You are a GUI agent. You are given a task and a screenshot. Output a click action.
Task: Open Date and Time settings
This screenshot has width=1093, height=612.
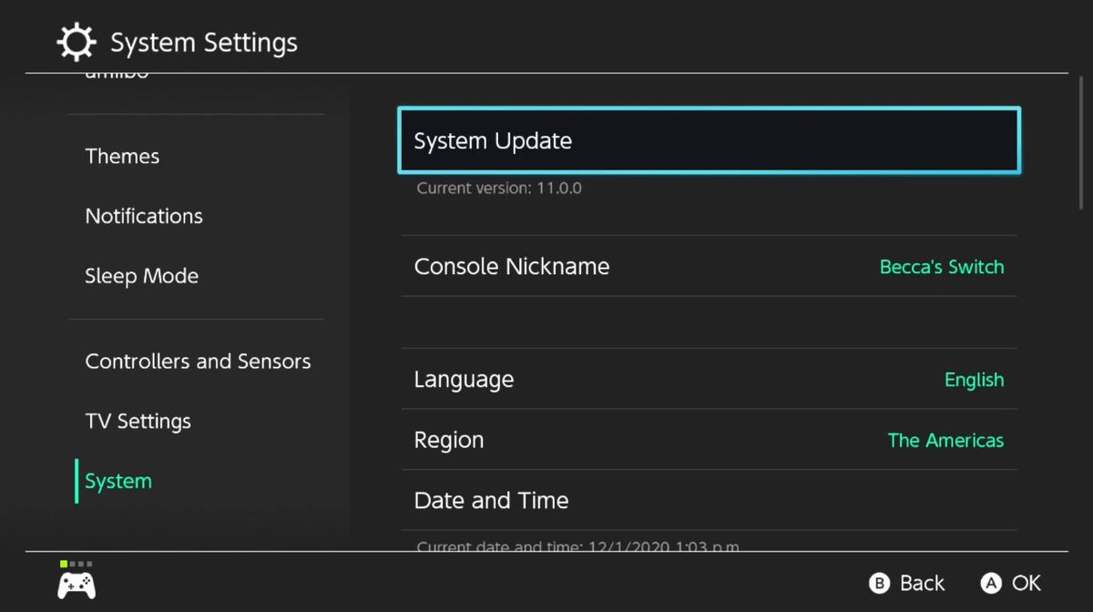click(x=709, y=500)
